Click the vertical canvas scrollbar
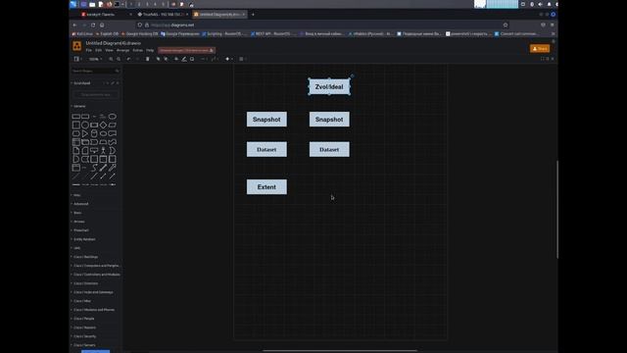 [557, 209]
